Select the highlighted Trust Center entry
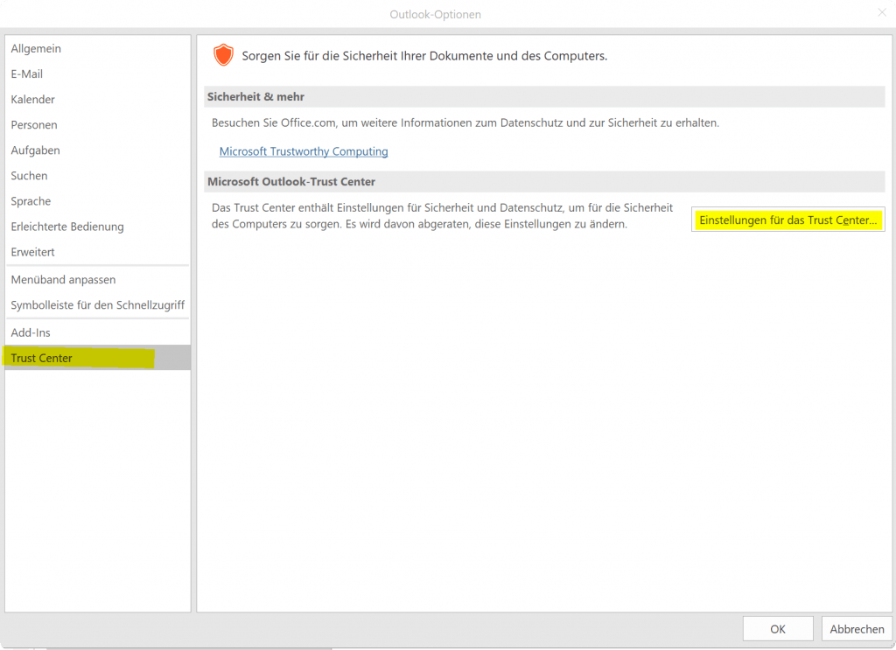 pyautogui.click(x=98, y=358)
